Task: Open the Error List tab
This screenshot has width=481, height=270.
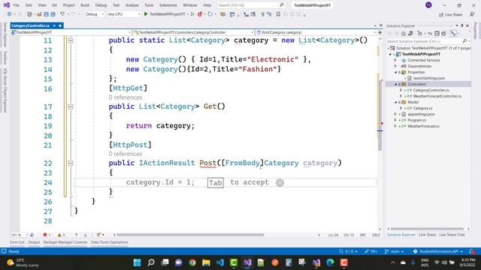Action: pyautogui.click(x=17, y=242)
